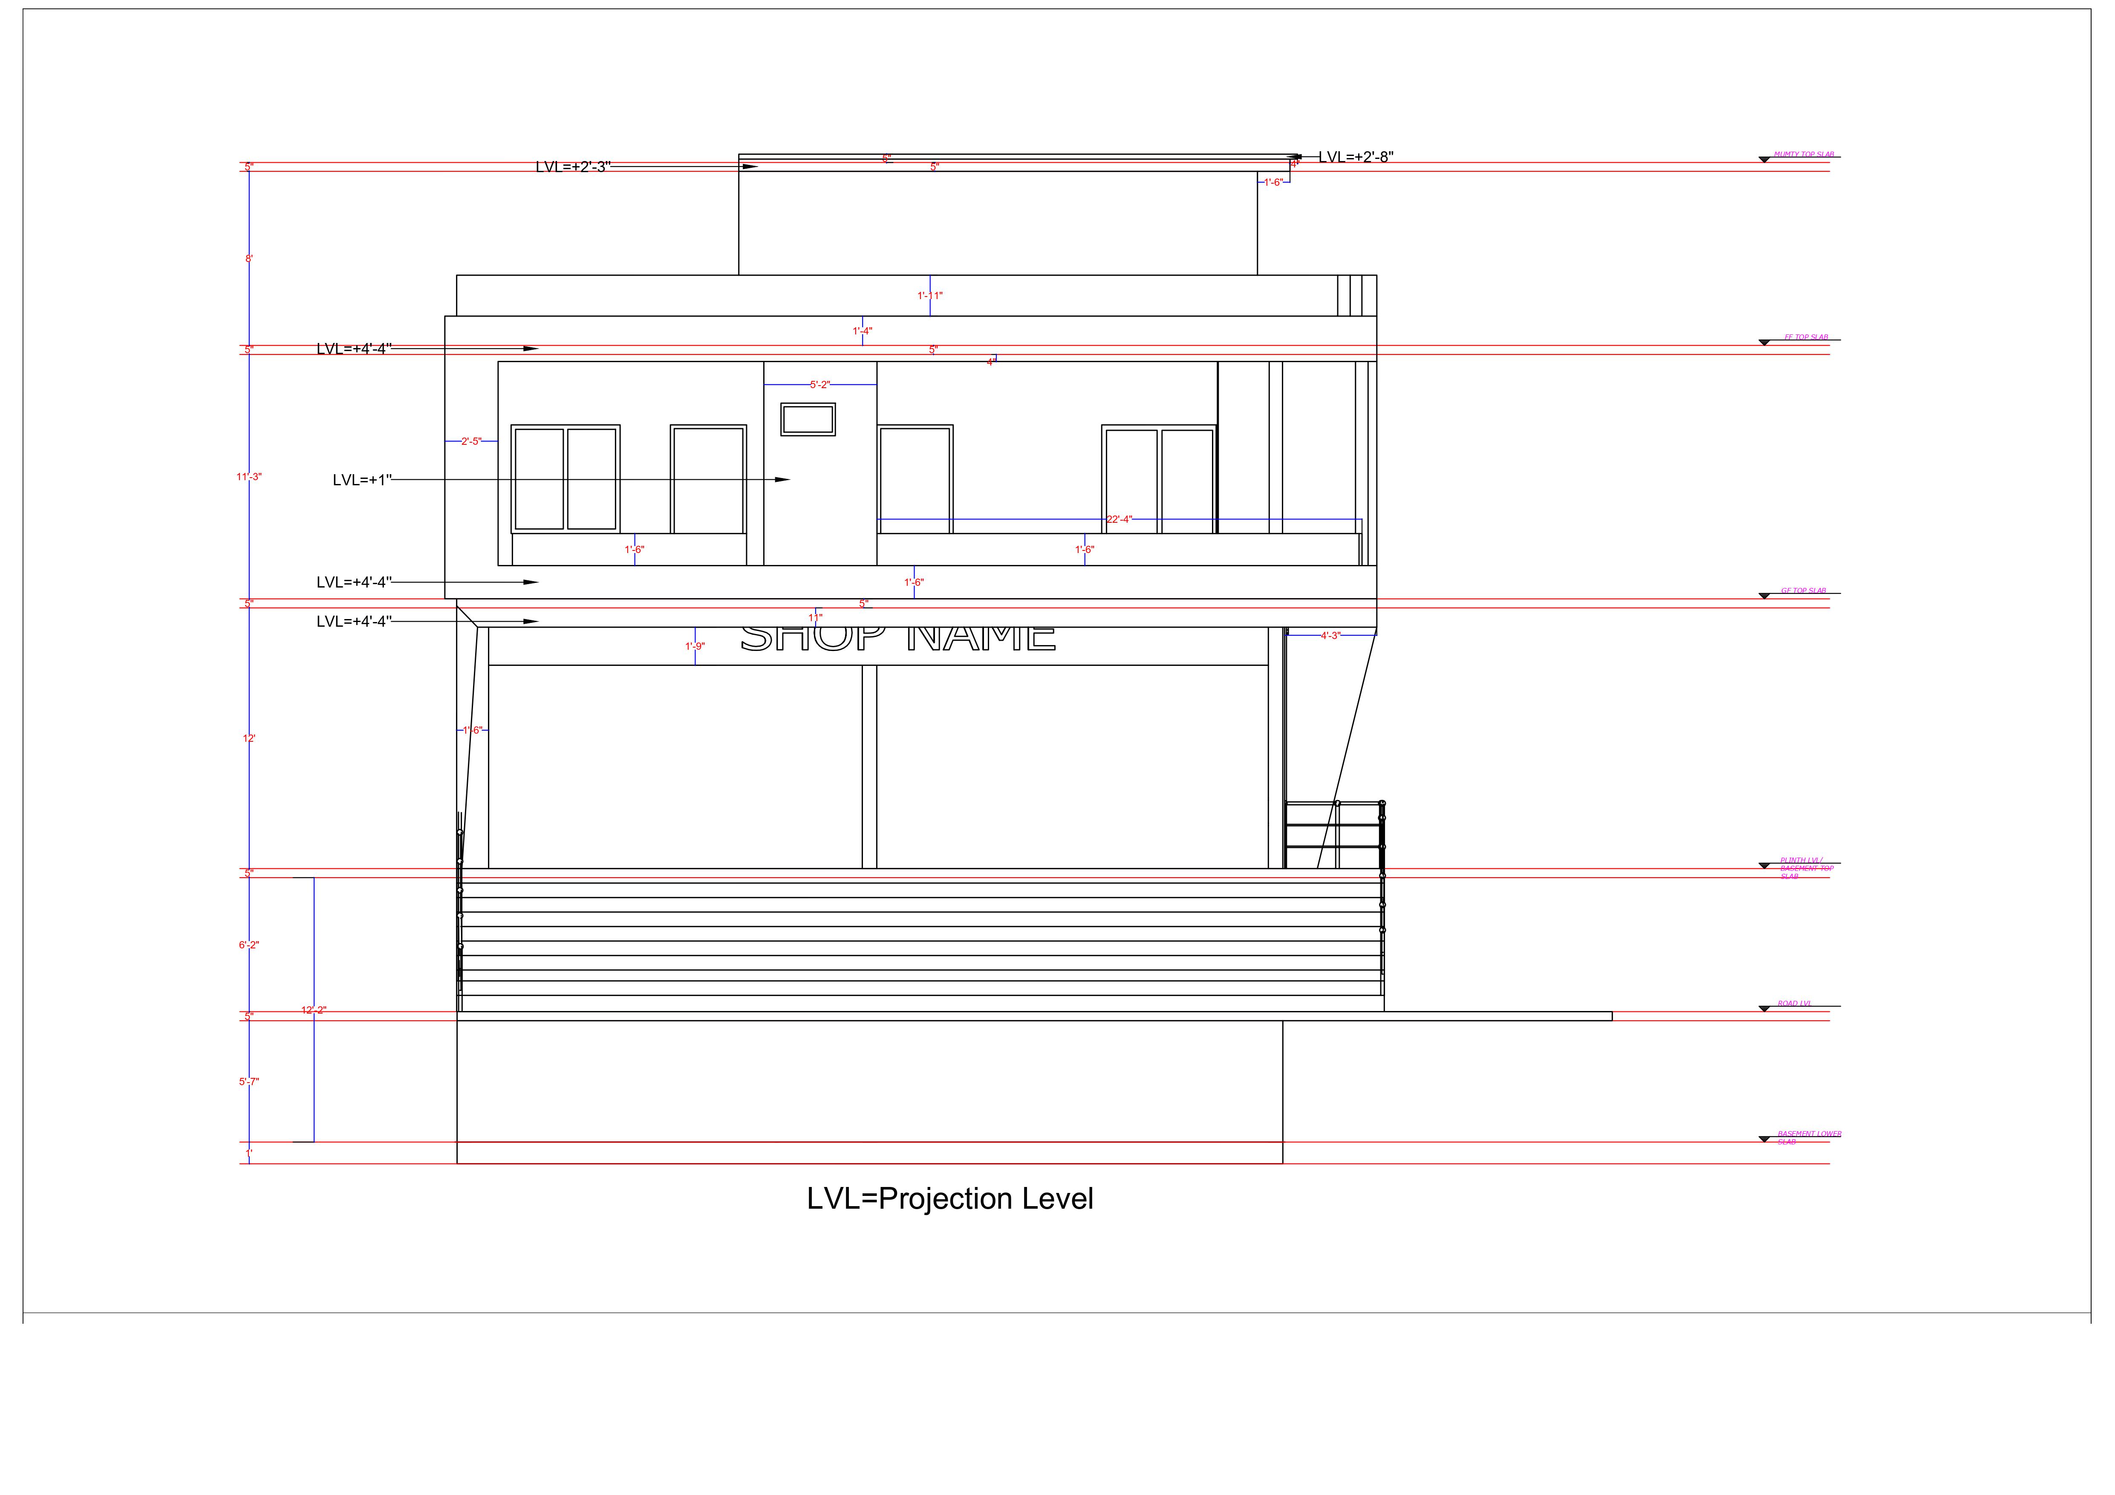The width and height of the screenshot is (2115, 1495).
Task: Select the LVL=Projection Level legend text
Action: (950, 1198)
